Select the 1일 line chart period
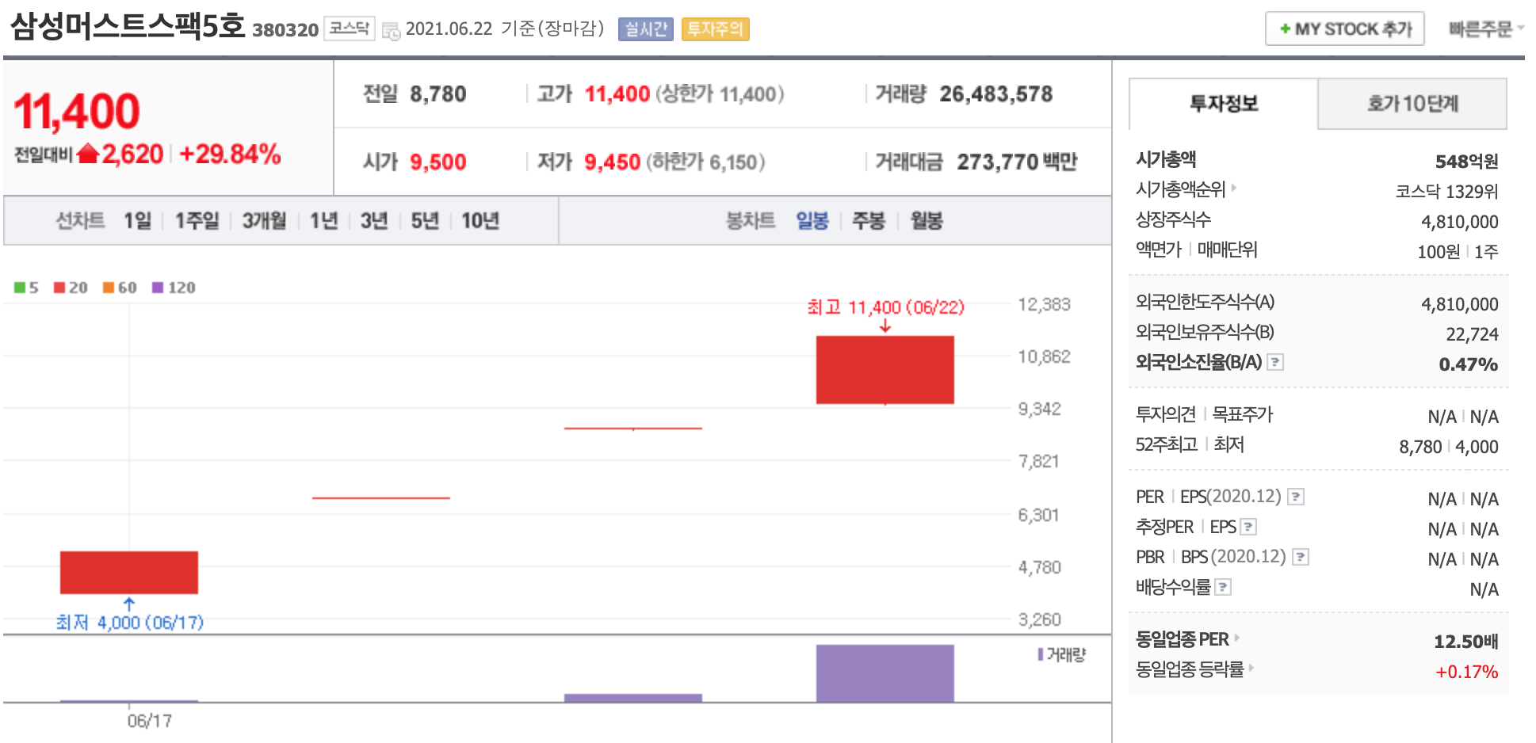The image size is (1536, 743). point(137,220)
